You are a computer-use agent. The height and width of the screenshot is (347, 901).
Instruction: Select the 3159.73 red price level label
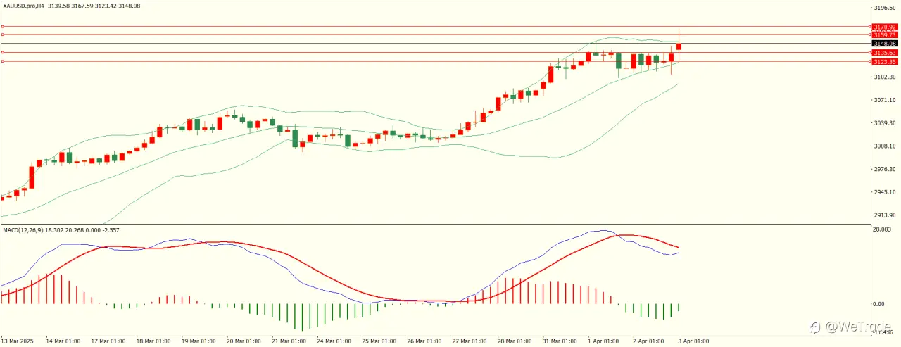pyautogui.click(x=884, y=34)
